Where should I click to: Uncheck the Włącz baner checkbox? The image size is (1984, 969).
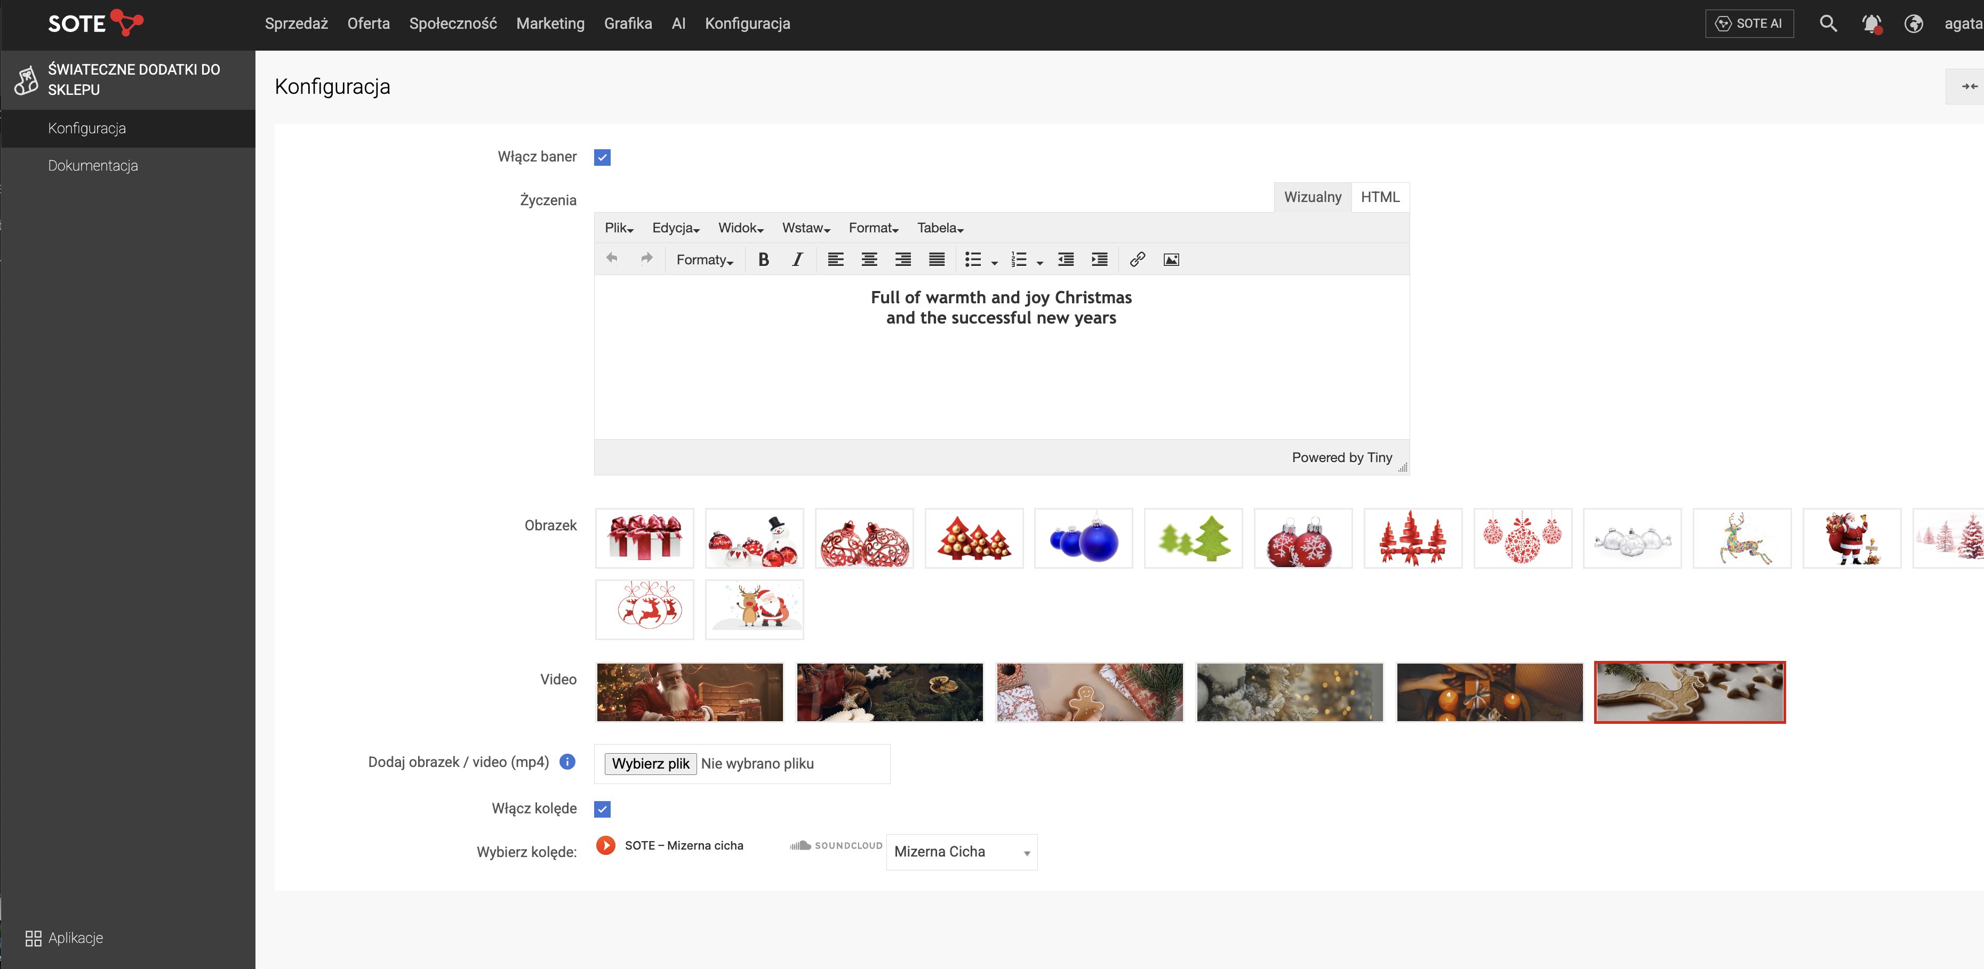(x=602, y=157)
